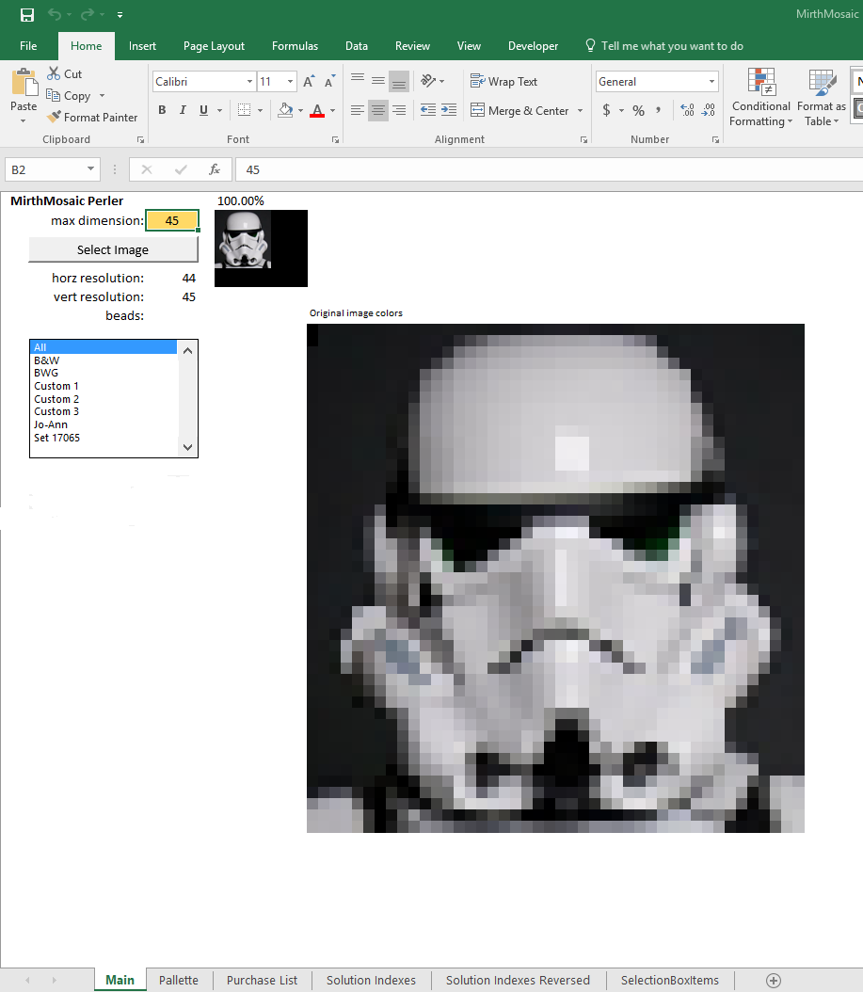Click the Format Painter icon
The height and width of the screenshot is (992, 863).
54,117
